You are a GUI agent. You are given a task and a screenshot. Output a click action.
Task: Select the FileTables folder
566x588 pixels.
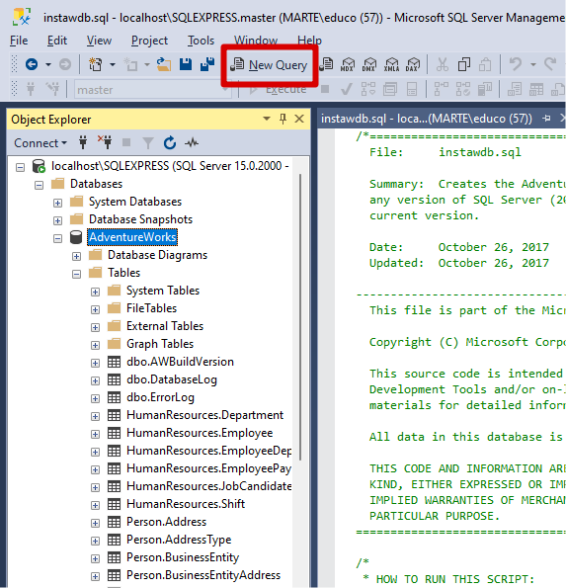(151, 308)
